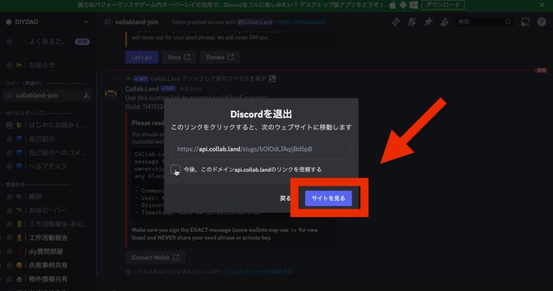The width and height of the screenshot is (553, 291).
Task: Open the 工作活動報告-初心… channel
Action: pyautogui.click(x=48, y=224)
